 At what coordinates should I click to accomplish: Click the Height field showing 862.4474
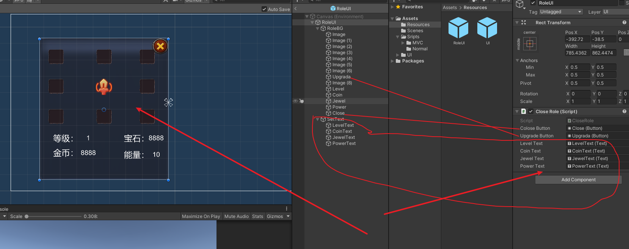click(x=604, y=53)
